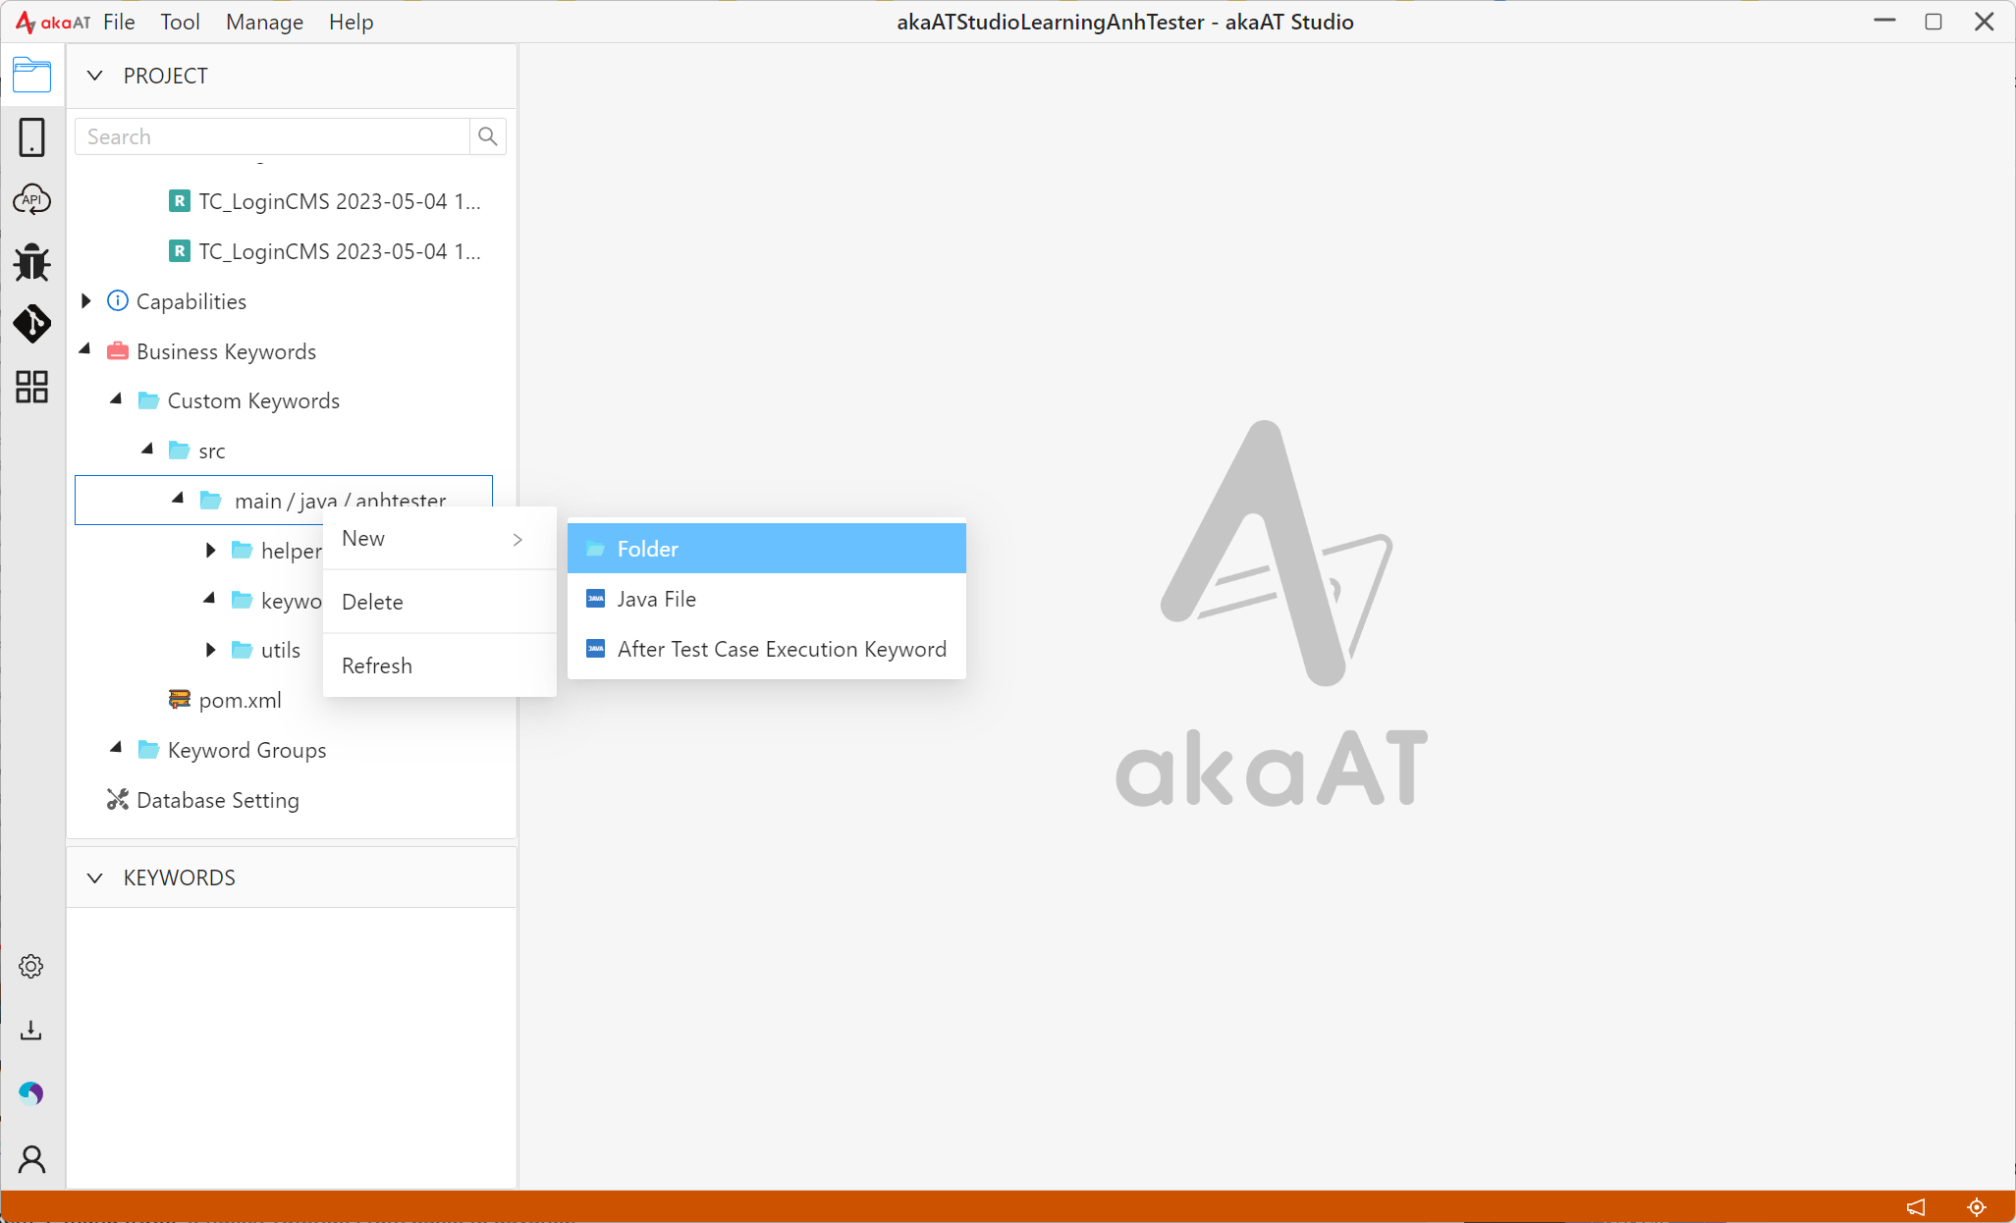Open the Git source control icon
Viewport: 2016px width, 1223px height.
(x=32, y=324)
